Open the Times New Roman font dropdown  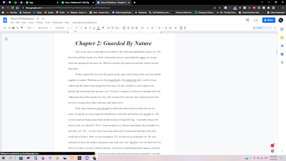pyautogui.click(x=61, y=28)
